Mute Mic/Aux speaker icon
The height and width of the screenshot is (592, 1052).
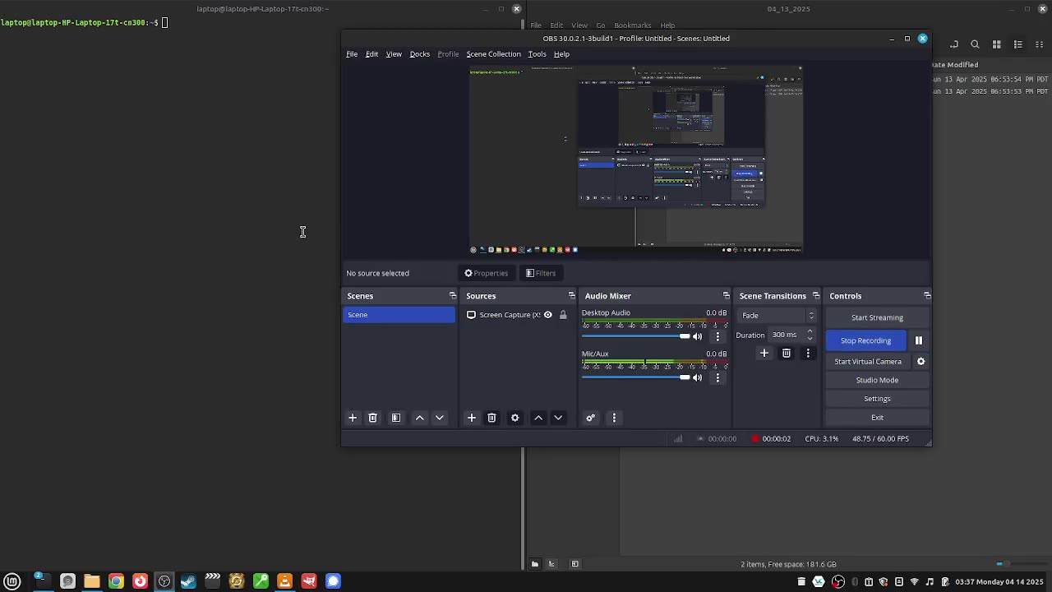click(x=698, y=377)
